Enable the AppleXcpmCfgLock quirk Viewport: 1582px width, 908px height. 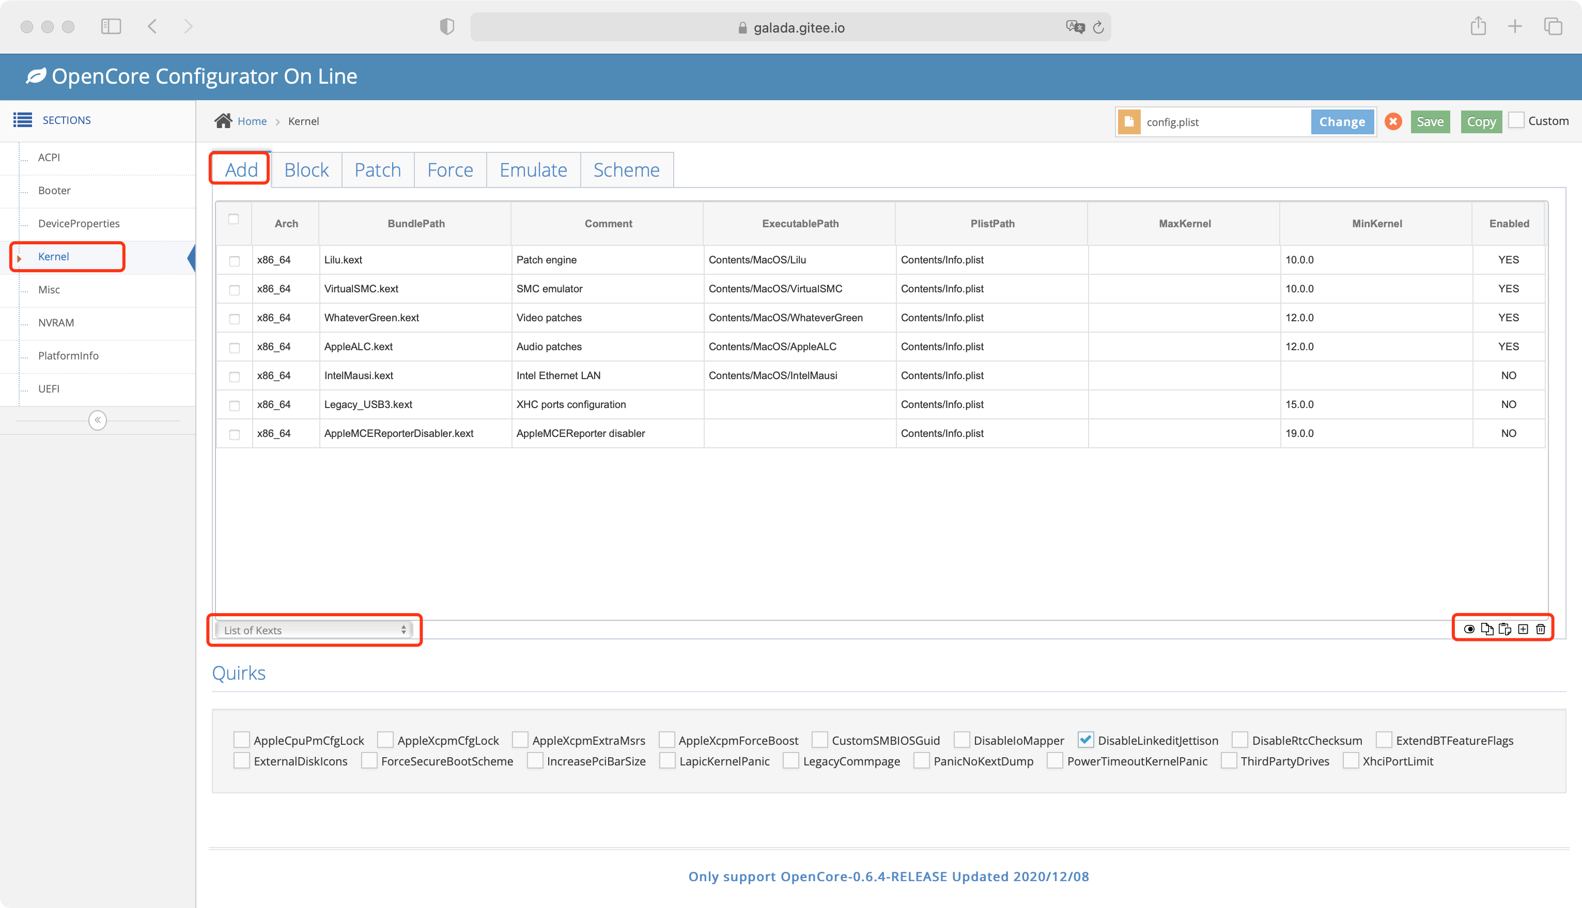385,740
